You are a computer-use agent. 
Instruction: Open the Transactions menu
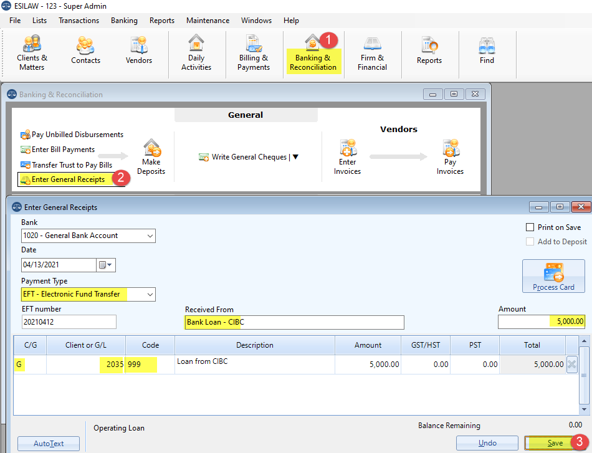[79, 21]
